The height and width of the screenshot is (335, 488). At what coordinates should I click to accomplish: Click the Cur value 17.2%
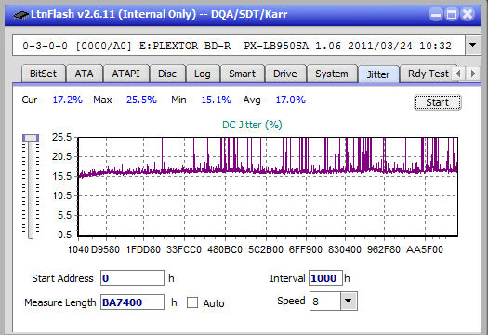coord(68,100)
